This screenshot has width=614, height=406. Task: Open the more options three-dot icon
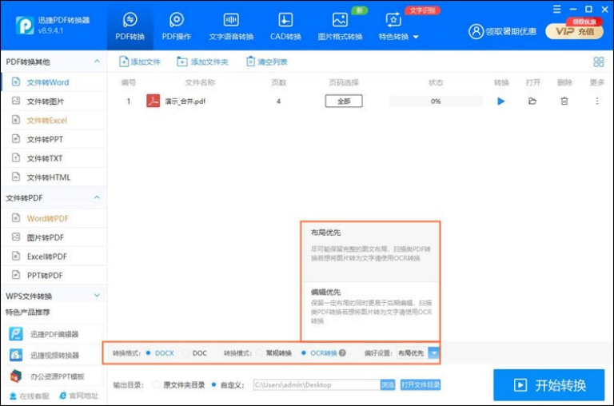[x=596, y=101]
